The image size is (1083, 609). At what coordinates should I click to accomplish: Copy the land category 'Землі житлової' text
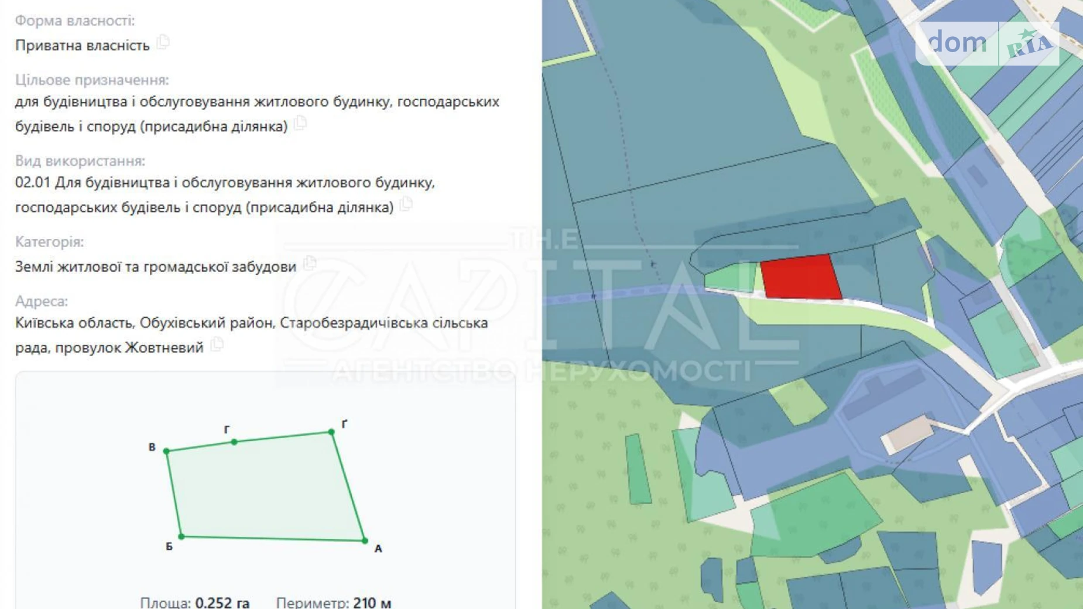click(x=310, y=264)
